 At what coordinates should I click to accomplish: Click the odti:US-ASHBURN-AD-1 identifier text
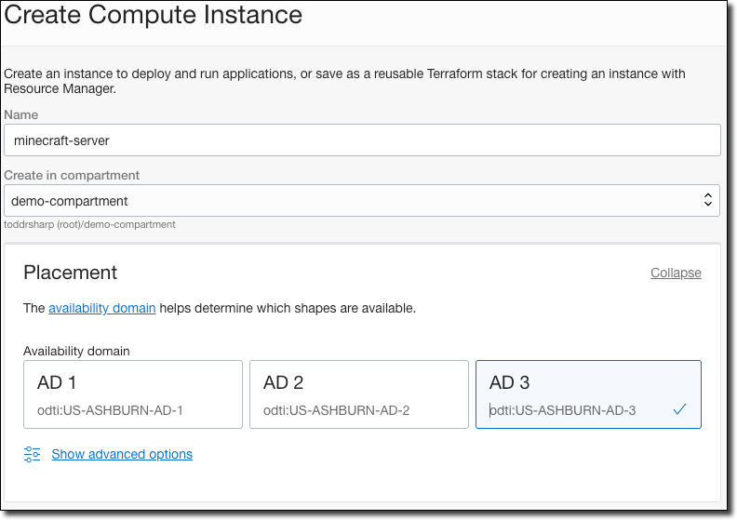point(110,410)
